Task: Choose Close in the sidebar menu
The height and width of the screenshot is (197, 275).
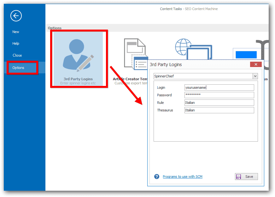Action: click(x=17, y=55)
